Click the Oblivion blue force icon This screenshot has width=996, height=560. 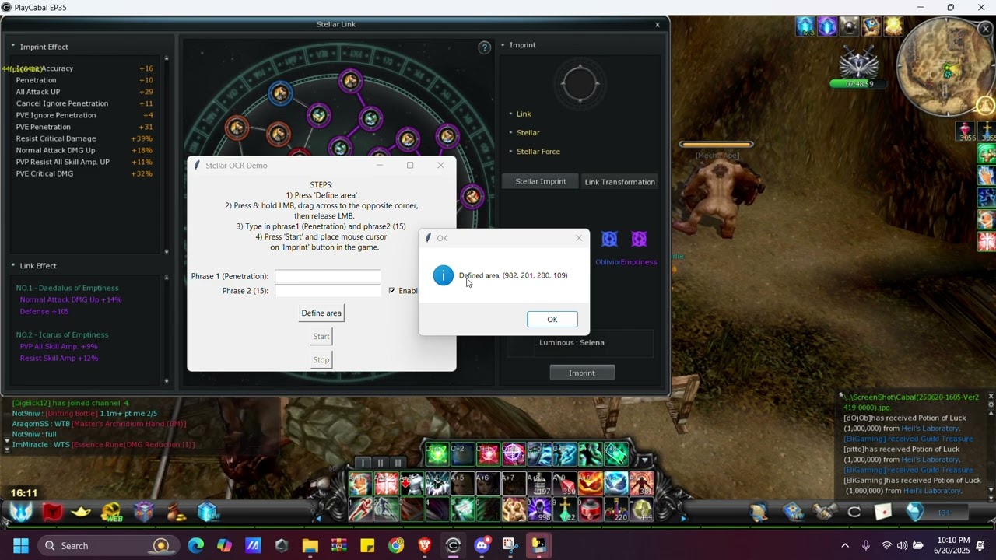click(x=609, y=240)
